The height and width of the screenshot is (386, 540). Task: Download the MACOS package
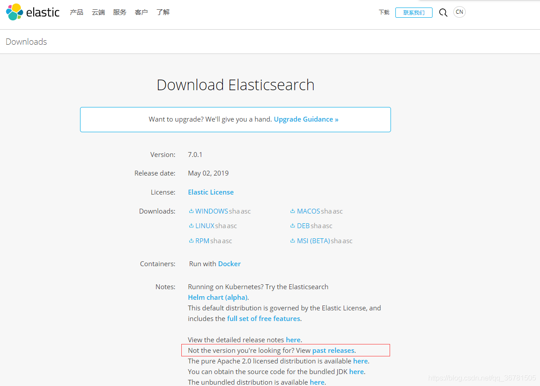pos(309,211)
